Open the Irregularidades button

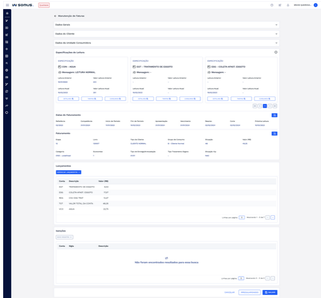[249, 292]
